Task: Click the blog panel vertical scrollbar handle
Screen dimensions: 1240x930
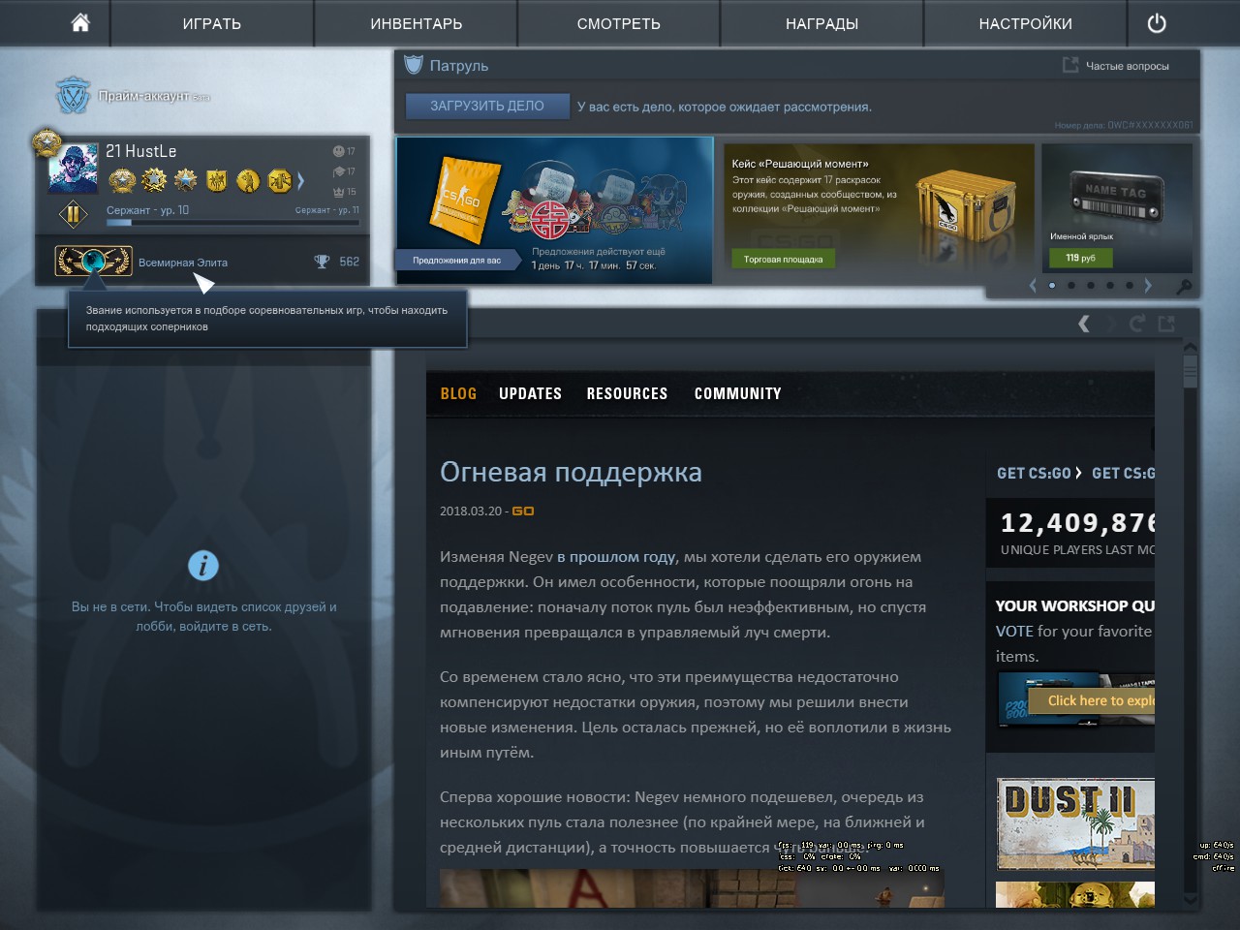Action: click(1191, 370)
